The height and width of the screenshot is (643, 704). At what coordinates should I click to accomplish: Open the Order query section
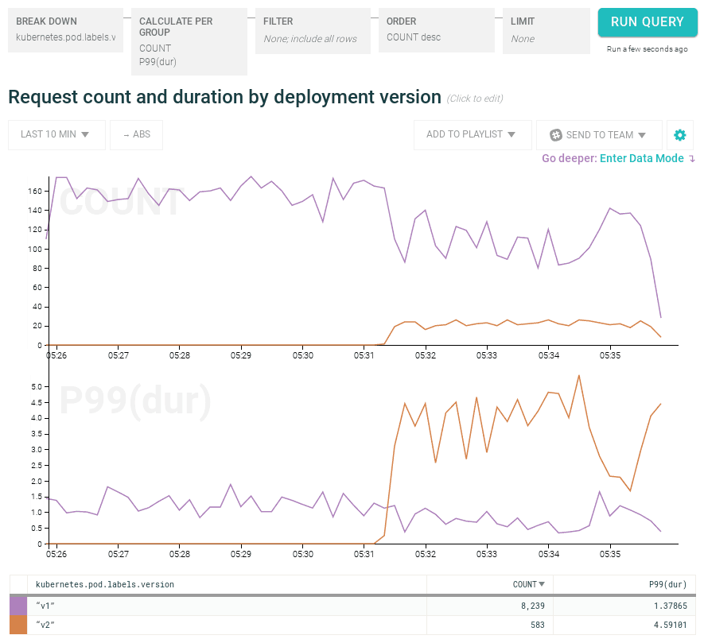point(436,30)
